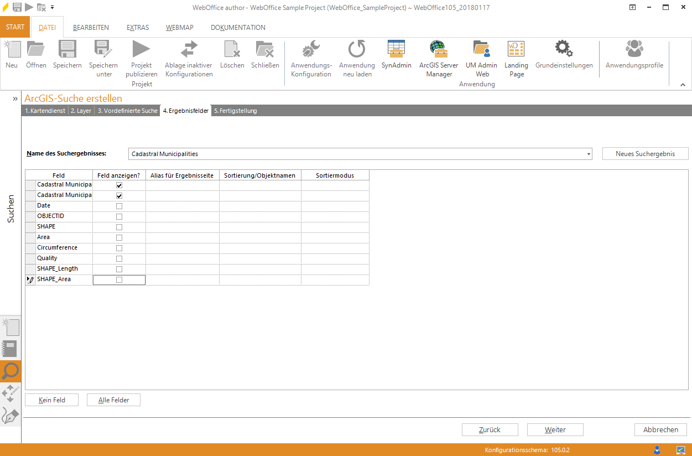Click Alias cell for the Area row
The image size is (692, 456).
click(x=183, y=237)
